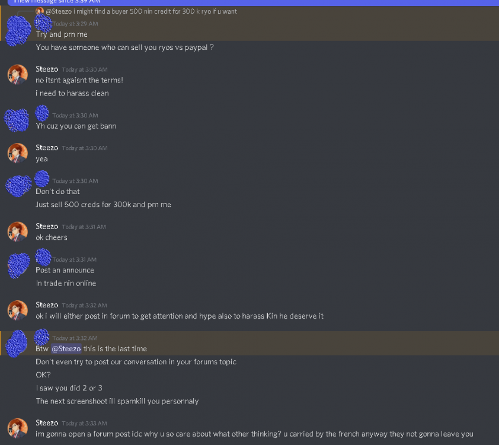
Task: Click the Steezo username above "no itsnt agaisnt the terms!"
Action: click(x=47, y=69)
